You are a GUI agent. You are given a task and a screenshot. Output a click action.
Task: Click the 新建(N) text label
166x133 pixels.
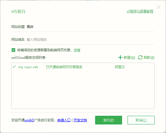129,58
